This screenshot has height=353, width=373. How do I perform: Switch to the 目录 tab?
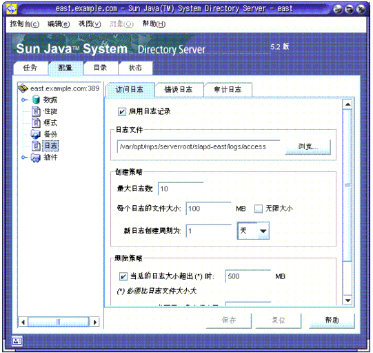pos(101,68)
